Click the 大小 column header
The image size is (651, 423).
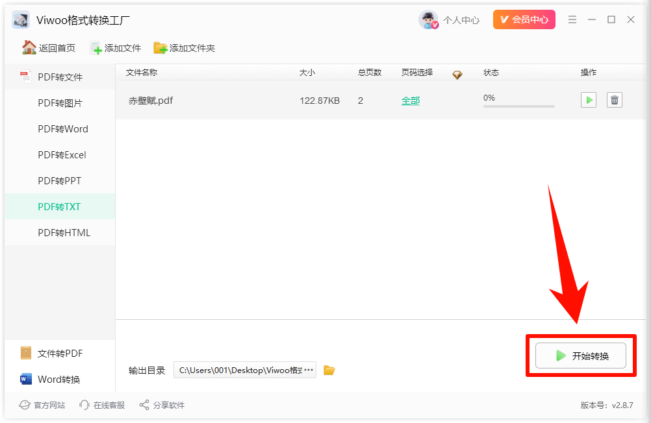pyautogui.click(x=307, y=73)
